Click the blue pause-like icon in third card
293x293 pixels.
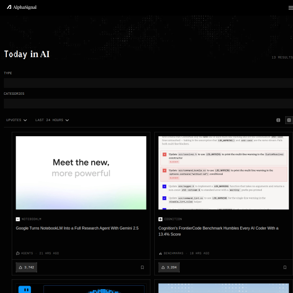point(25,289)
